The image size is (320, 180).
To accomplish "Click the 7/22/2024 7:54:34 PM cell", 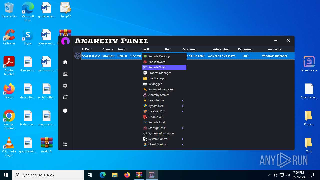I will click(222, 56).
